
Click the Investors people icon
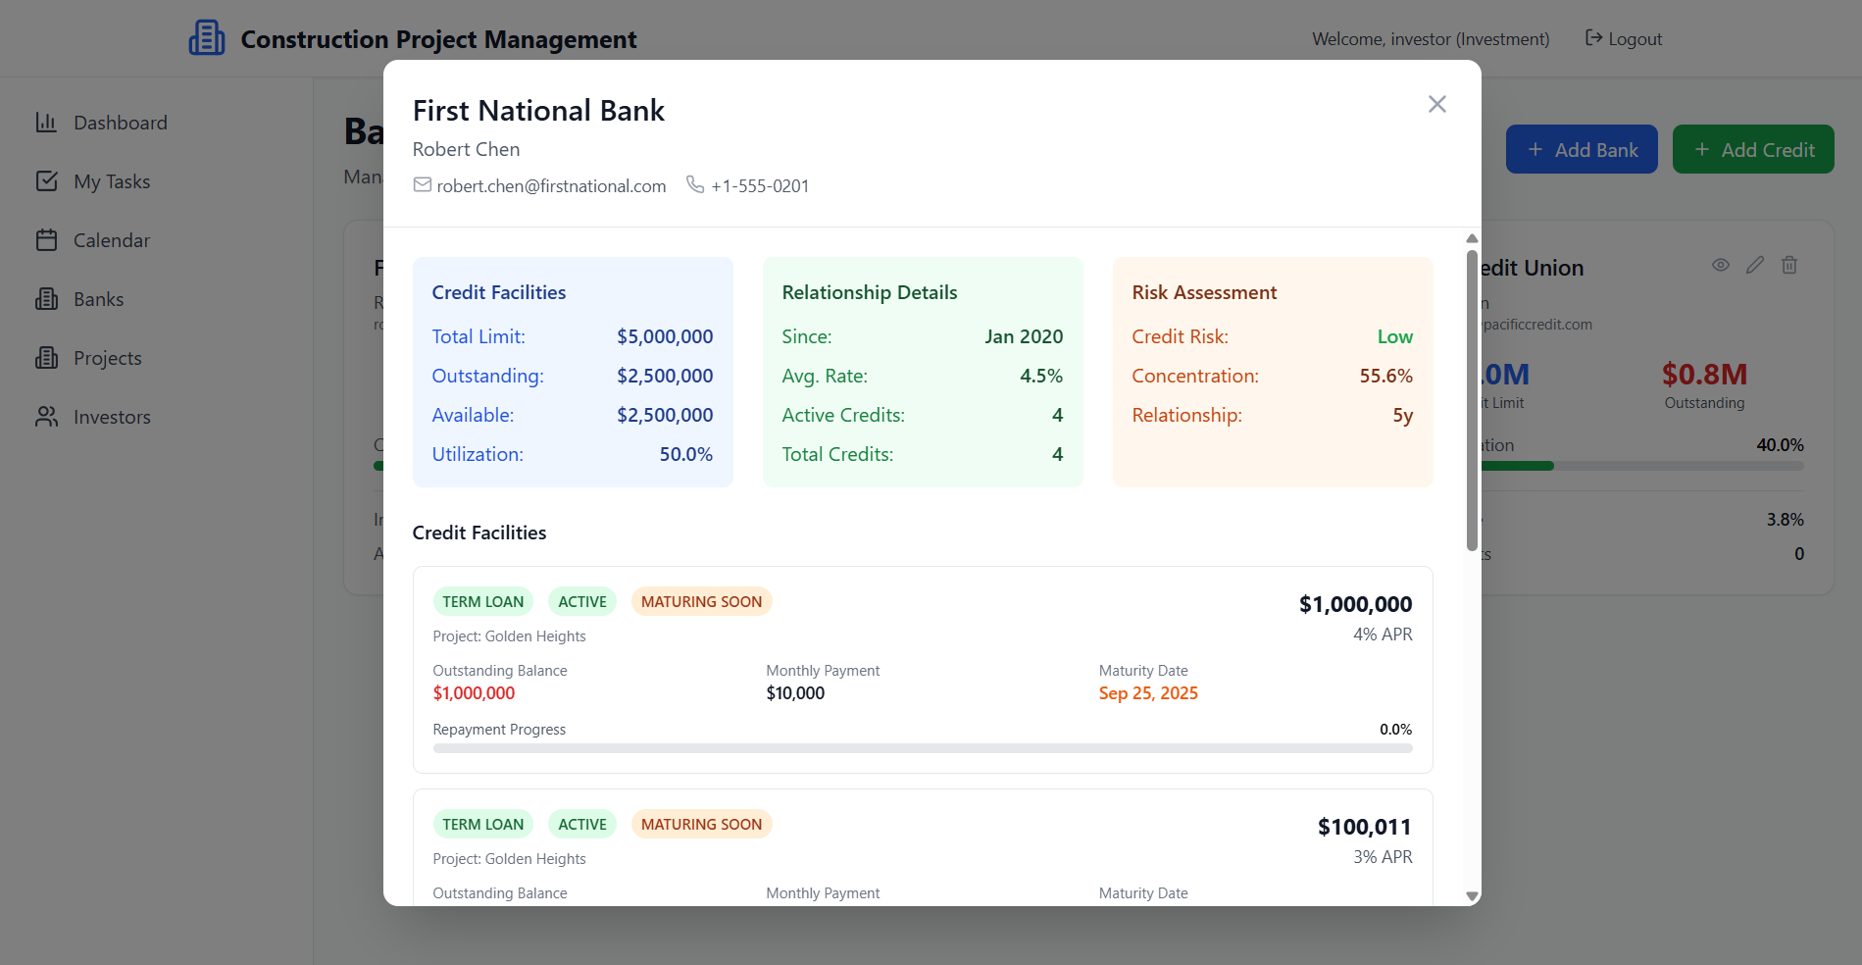click(46, 417)
